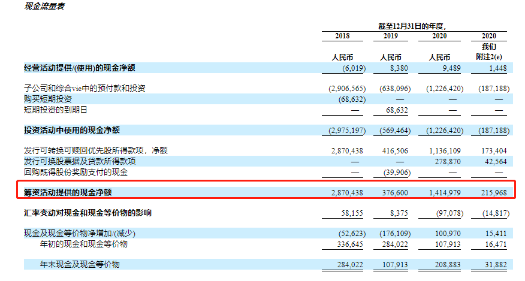Select row label 发行可转换可赎回优先股所得款项，净额
This screenshot has height=281, width=525.
[96, 150]
